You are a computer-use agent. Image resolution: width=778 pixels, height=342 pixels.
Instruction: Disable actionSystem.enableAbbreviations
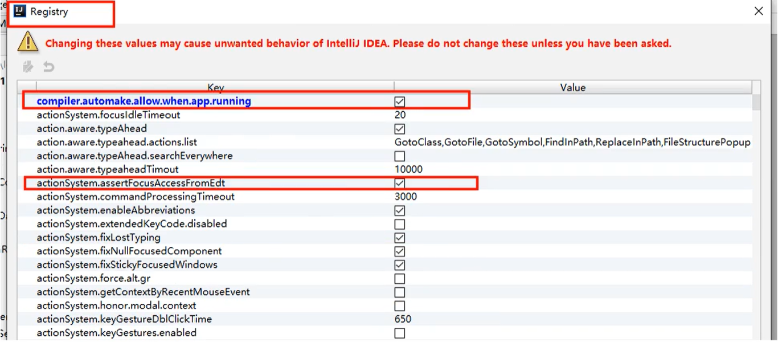pos(399,210)
